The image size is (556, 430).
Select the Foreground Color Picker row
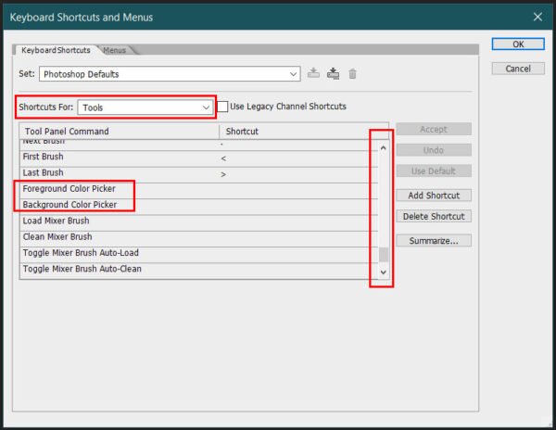click(x=198, y=189)
